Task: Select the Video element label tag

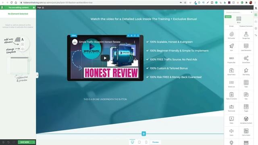Action: click(x=74, y=35)
